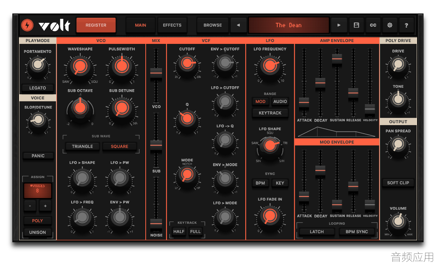
Task: Click the VCO mix slider handle
Action: [156, 73]
